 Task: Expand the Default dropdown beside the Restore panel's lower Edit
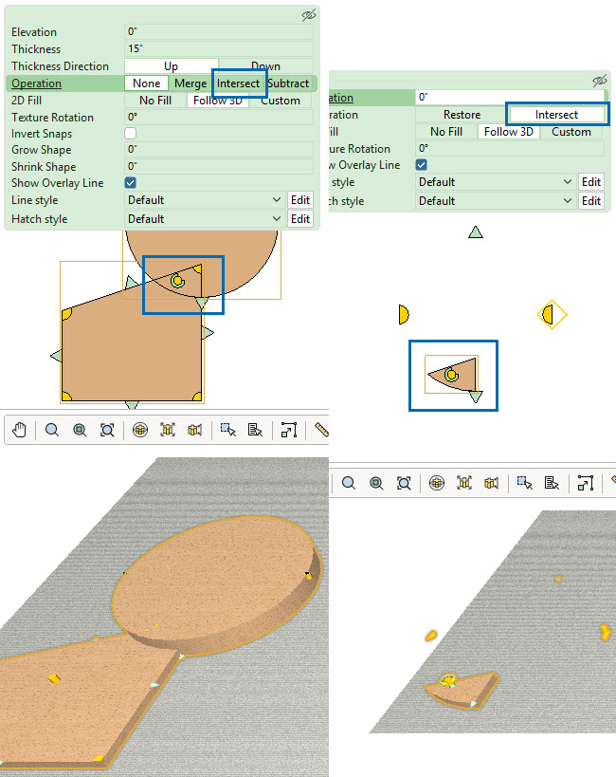pos(496,201)
